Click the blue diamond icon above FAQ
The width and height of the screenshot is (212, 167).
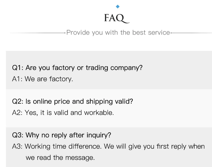118,7
